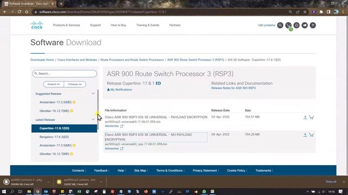Open the options arrow for the .bin download item
The width and height of the screenshot is (348, 195).
(x=101, y=182)
